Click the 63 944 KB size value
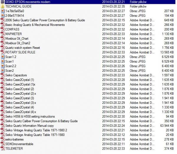 point(167,126)
